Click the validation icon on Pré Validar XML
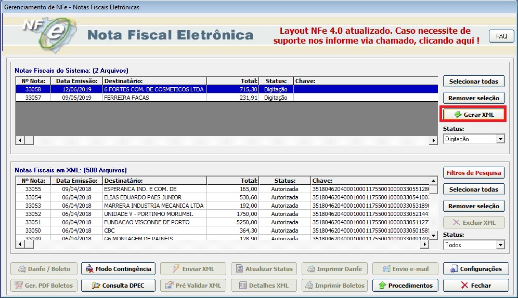This screenshot has height=298, width=518. point(170,285)
